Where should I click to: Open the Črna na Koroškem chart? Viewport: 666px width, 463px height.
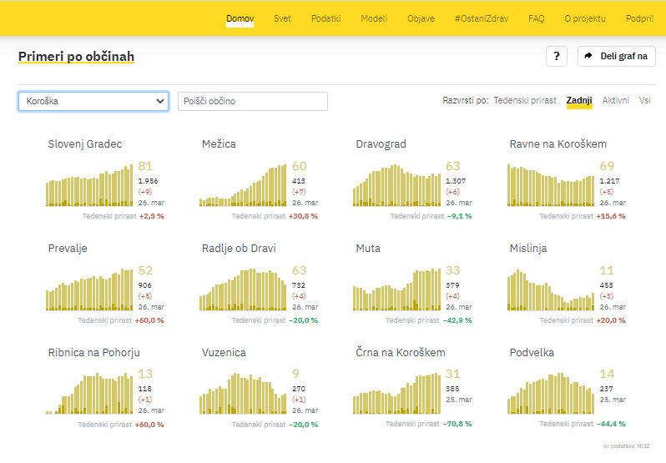click(x=396, y=394)
